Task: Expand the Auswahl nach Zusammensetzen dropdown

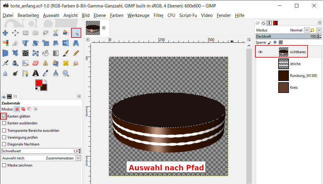Action: [x=78, y=158]
